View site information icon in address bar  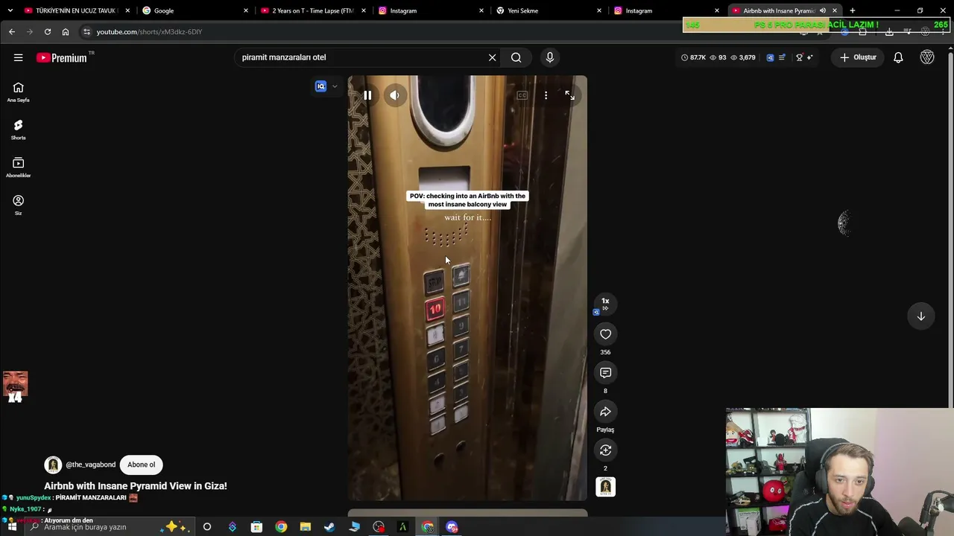tap(86, 32)
